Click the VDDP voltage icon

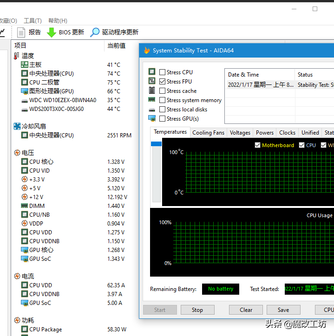tap(25, 223)
